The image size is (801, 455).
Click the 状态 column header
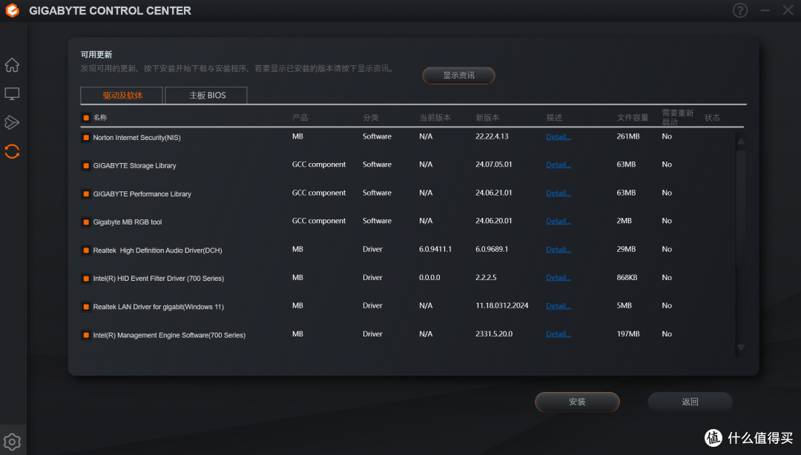[x=712, y=117]
